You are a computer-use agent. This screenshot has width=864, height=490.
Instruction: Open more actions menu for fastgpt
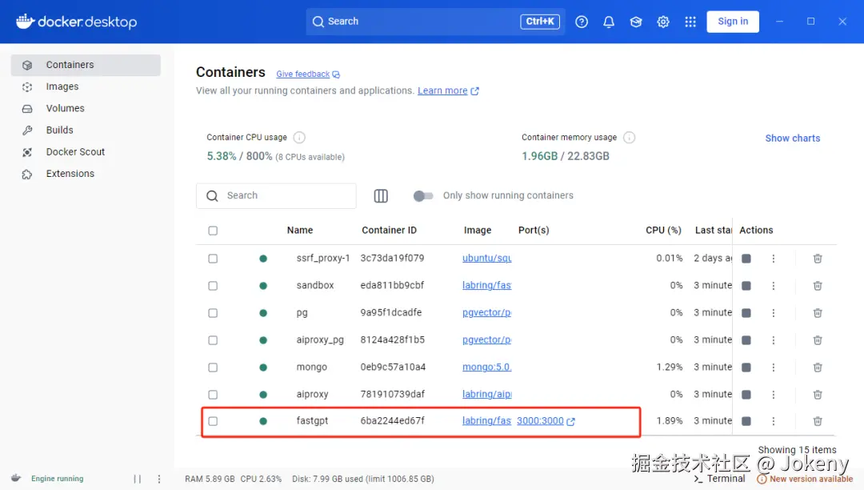pos(773,421)
